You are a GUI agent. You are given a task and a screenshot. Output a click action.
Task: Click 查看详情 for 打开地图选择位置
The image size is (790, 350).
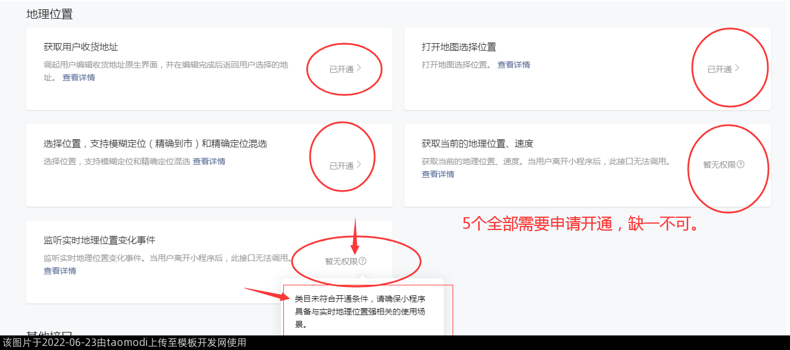coord(514,65)
